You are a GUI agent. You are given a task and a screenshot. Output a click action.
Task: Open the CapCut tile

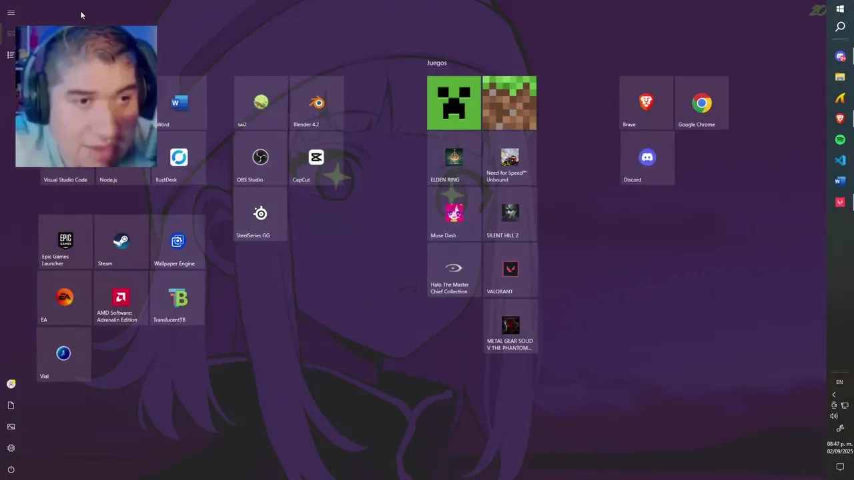point(317,158)
